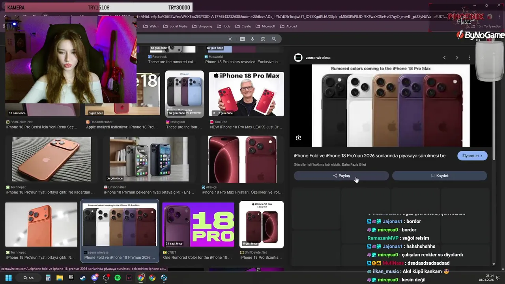Image resolution: width=505 pixels, height=284 pixels.
Task: Open the iPhone Fold ve iPhone 18 Pro title
Action: coord(370,156)
